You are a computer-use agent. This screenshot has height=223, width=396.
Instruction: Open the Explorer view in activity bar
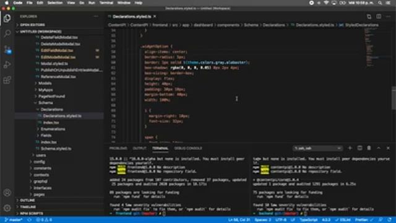coord(7,18)
